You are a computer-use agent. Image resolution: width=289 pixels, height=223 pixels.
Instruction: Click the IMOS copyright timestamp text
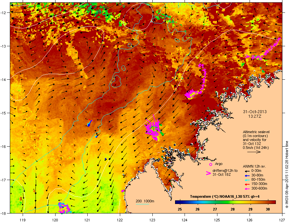point(287,174)
